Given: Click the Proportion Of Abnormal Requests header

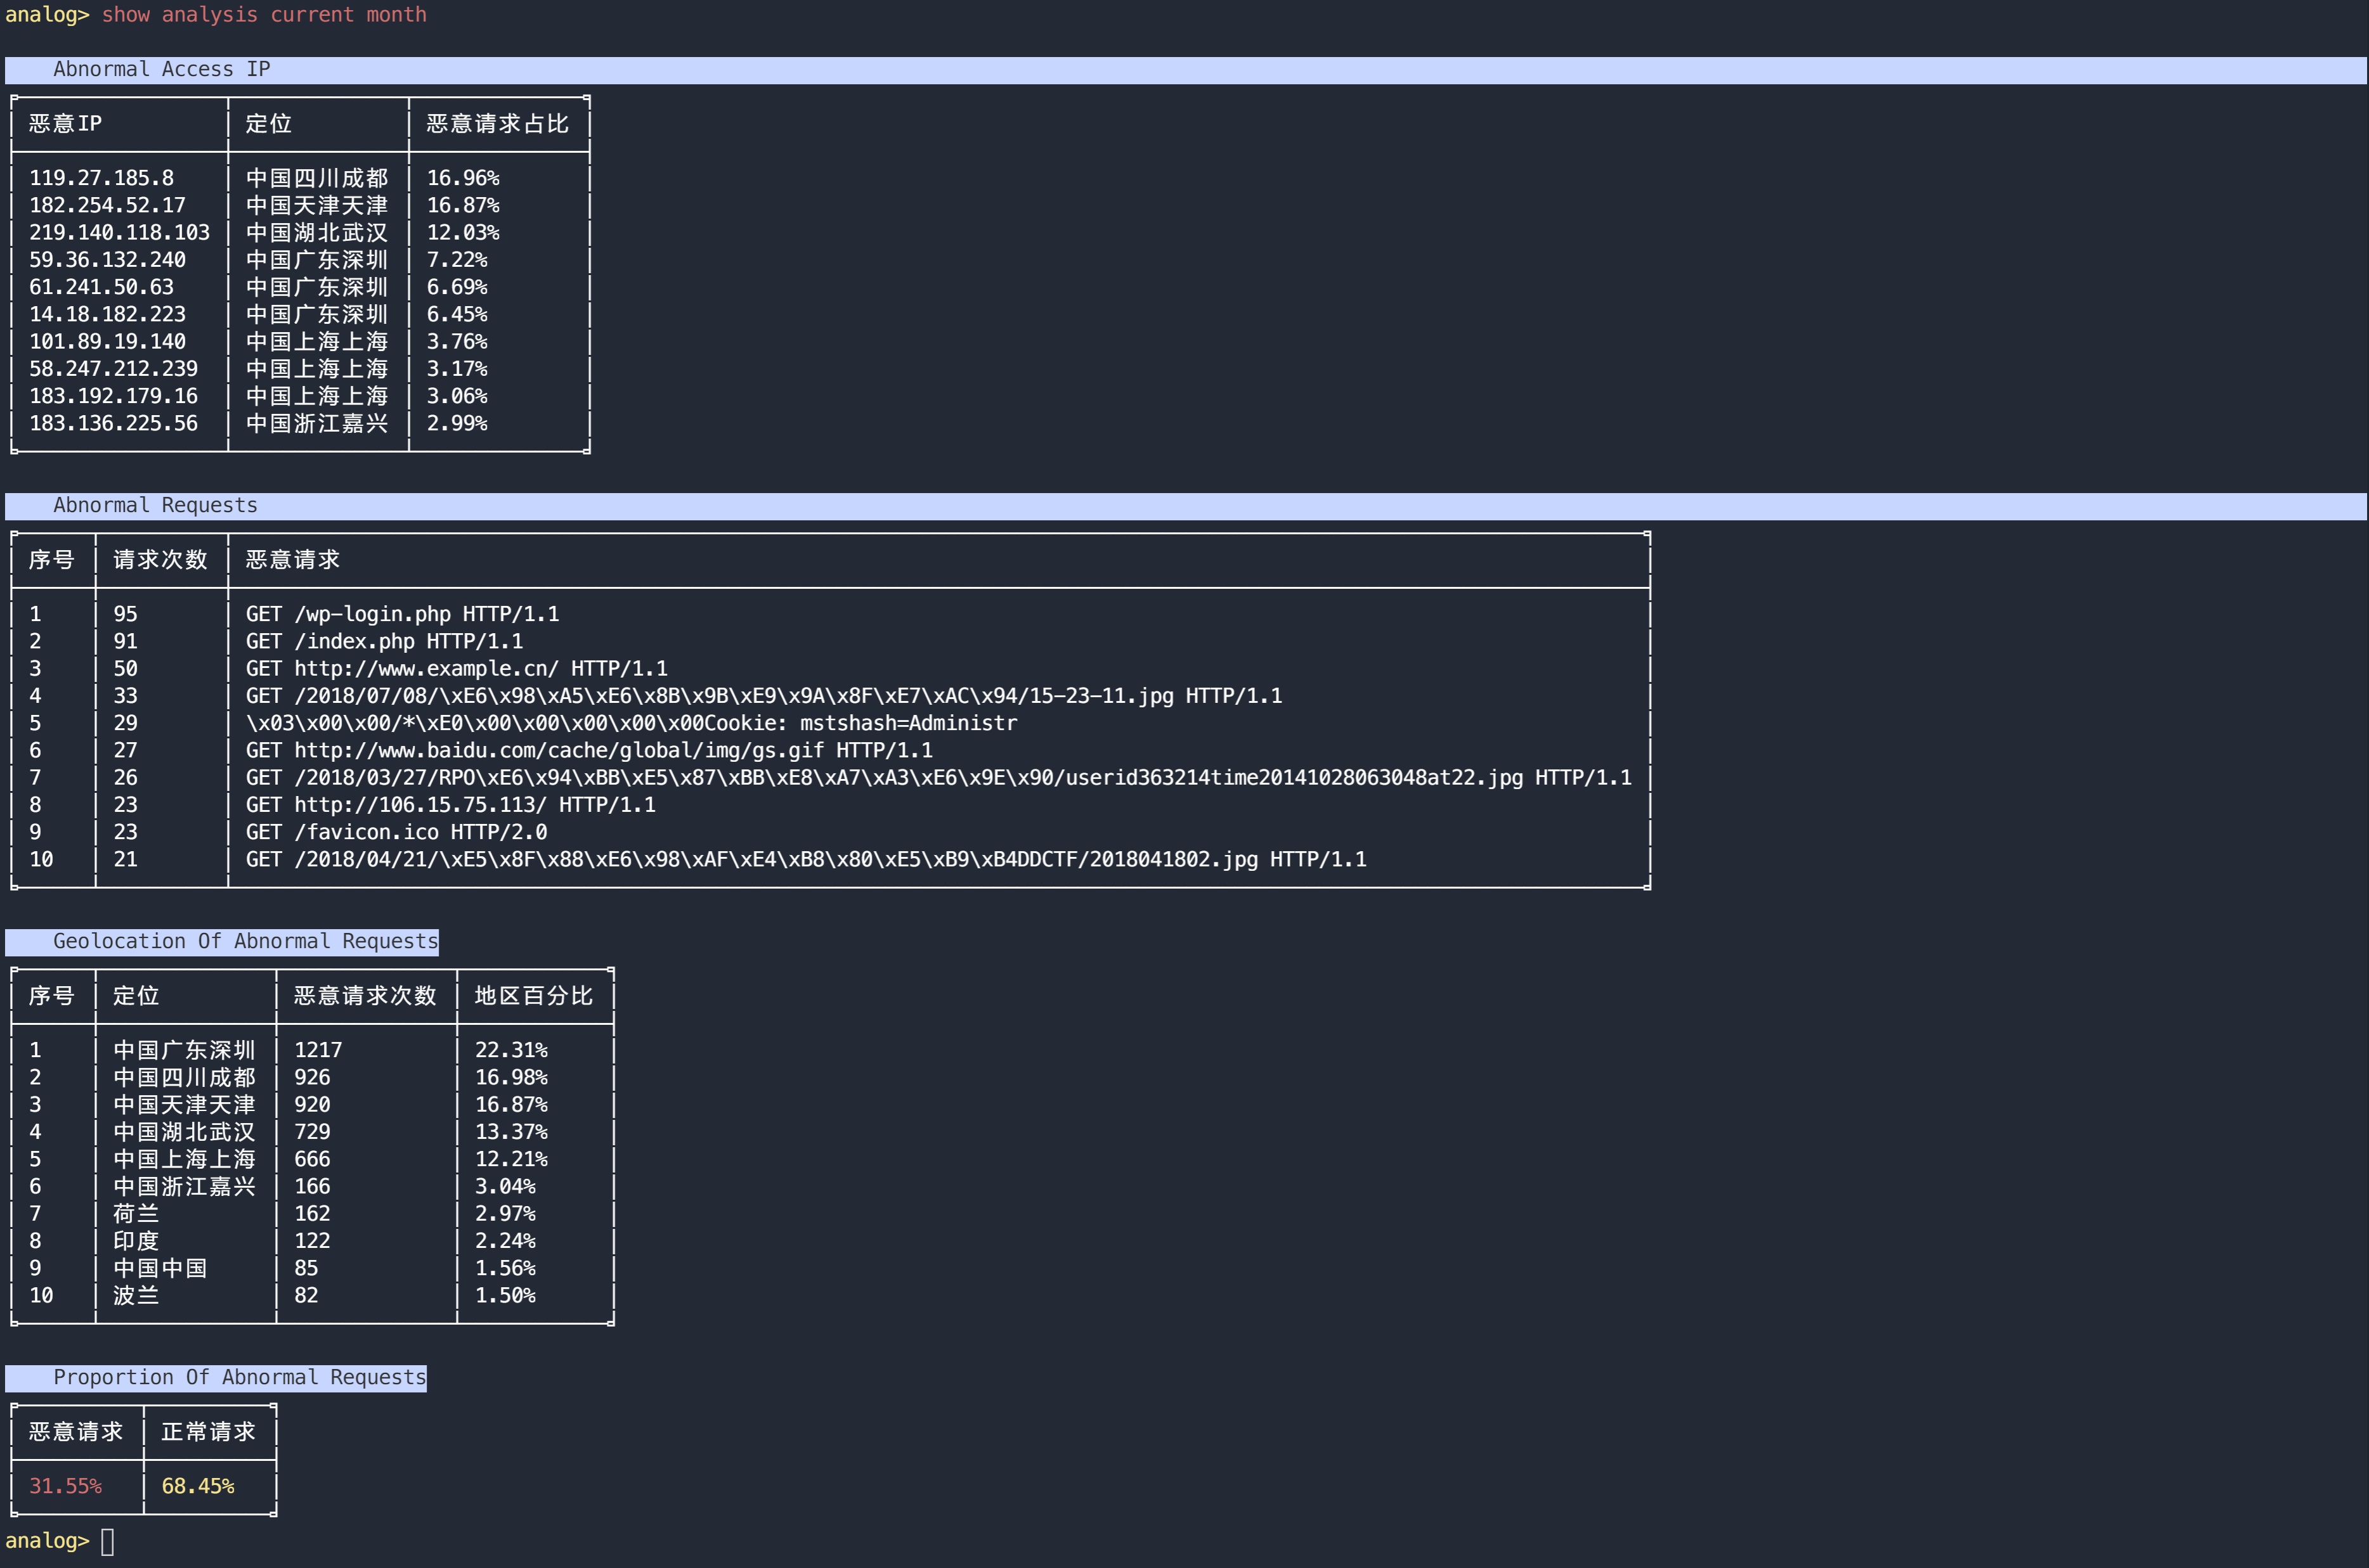Looking at the screenshot, I should coord(239,1377).
